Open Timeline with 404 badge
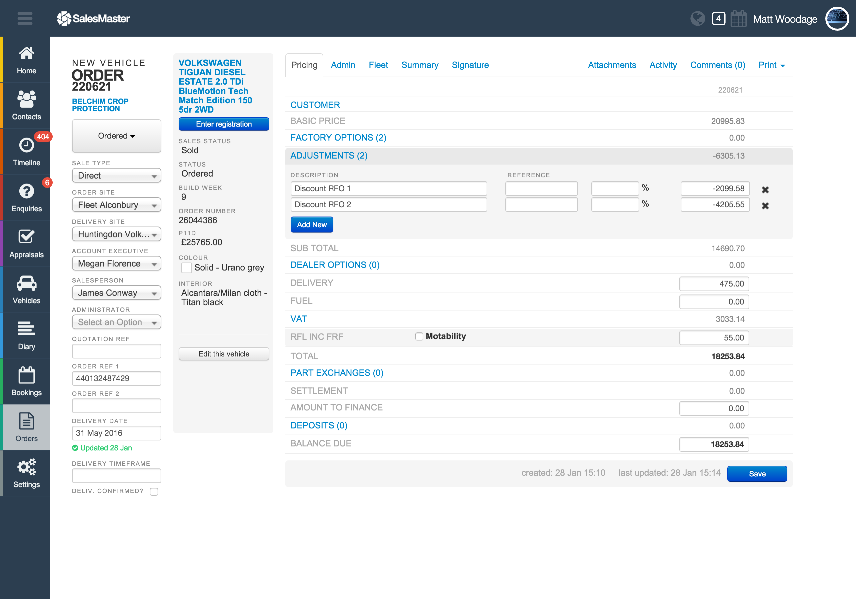 click(26, 152)
